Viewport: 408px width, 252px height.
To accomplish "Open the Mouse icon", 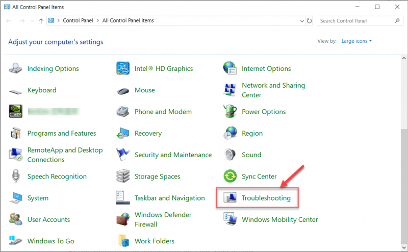I will (x=123, y=91).
